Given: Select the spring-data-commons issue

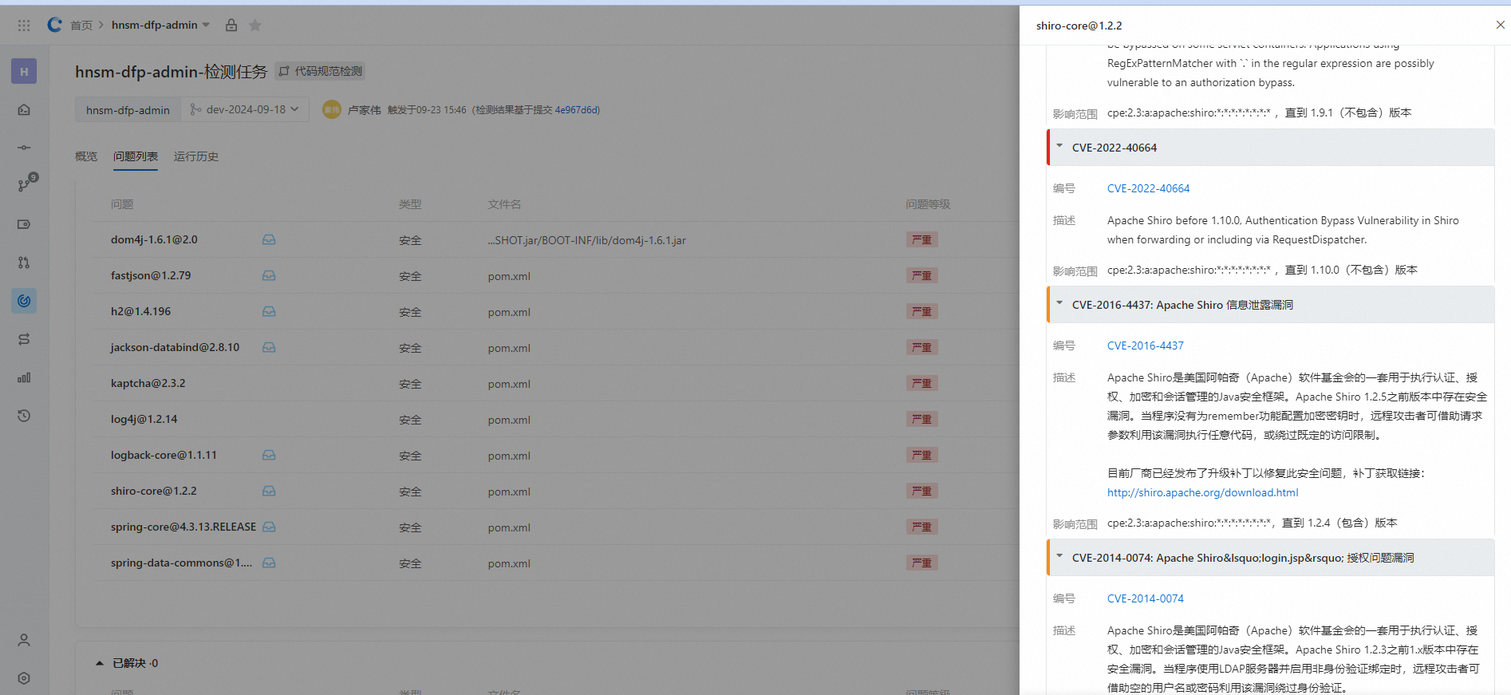Looking at the screenshot, I should coord(181,563).
